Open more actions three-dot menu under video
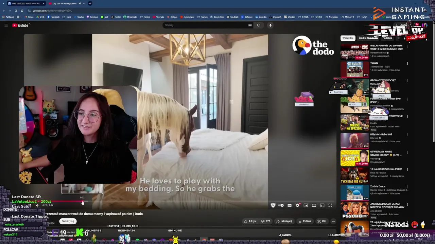 point(333,221)
